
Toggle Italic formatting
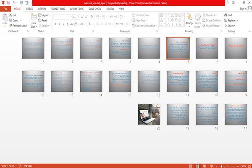coord(60,24)
